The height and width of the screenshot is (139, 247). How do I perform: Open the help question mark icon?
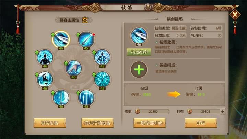tap(148, 7)
